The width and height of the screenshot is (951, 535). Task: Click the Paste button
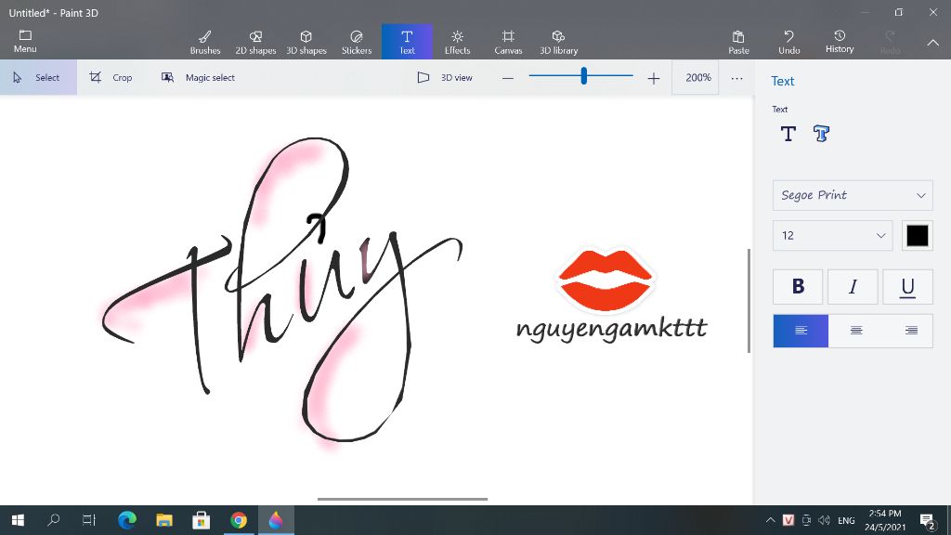pyautogui.click(x=738, y=42)
